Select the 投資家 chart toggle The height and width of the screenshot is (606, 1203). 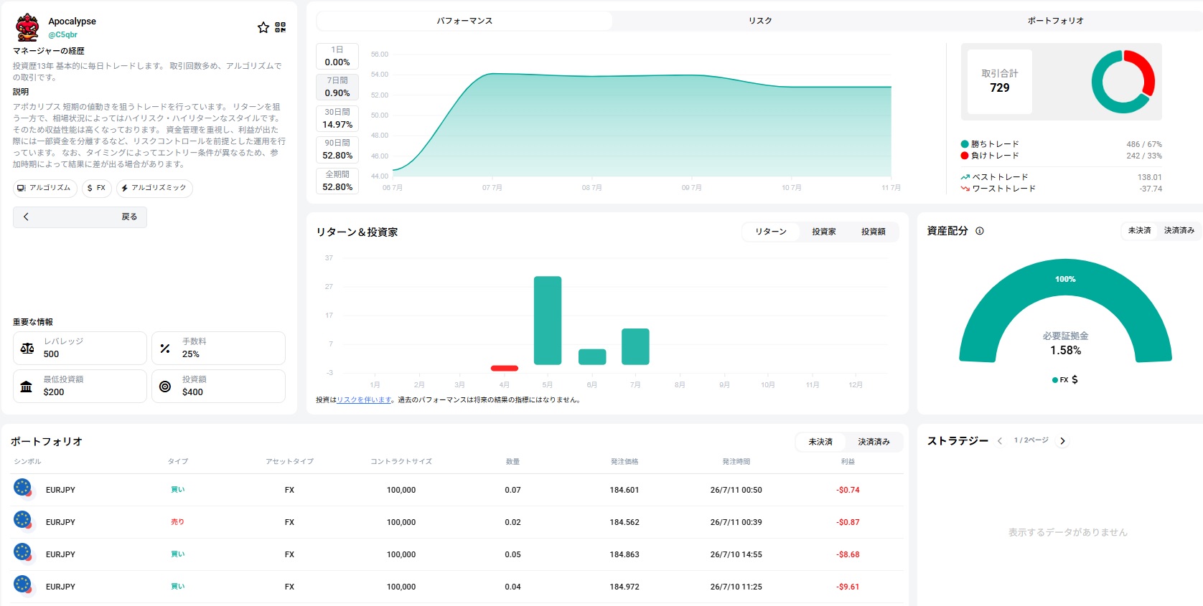coord(824,232)
